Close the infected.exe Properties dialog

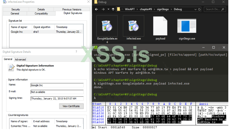pos(88,2)
